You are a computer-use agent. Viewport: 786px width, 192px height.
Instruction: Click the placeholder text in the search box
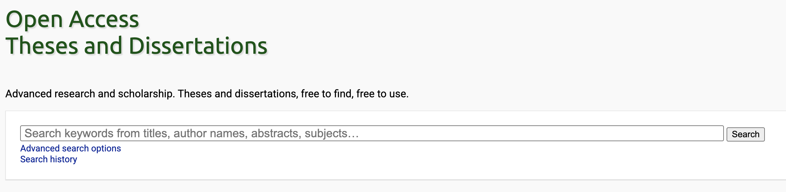click(x=192, y=133)
